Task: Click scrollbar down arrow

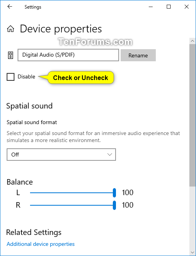Action: pyautogui.click(x=192, y=252)
